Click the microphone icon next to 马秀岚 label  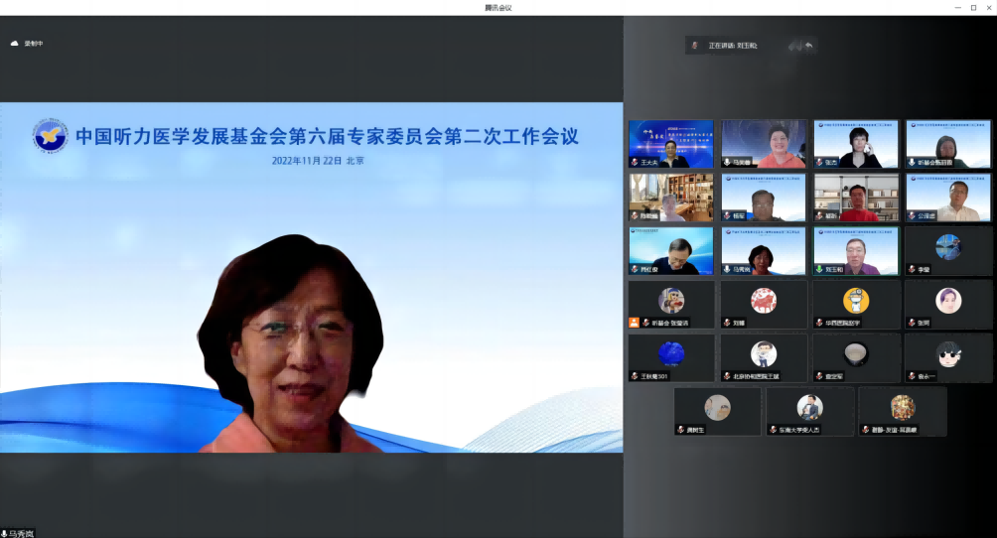pos(5,533)
